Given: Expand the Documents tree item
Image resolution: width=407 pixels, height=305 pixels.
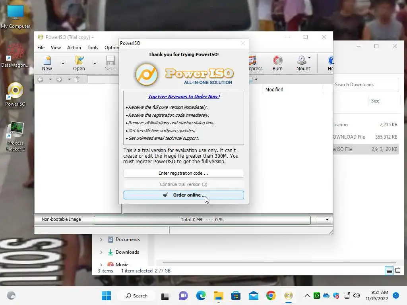Looking at the screenshot, I should click(101, 239).
